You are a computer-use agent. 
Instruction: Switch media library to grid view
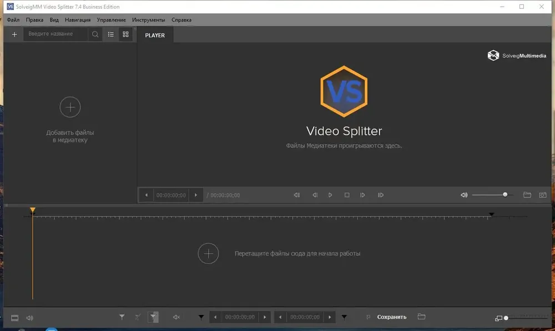125,34
